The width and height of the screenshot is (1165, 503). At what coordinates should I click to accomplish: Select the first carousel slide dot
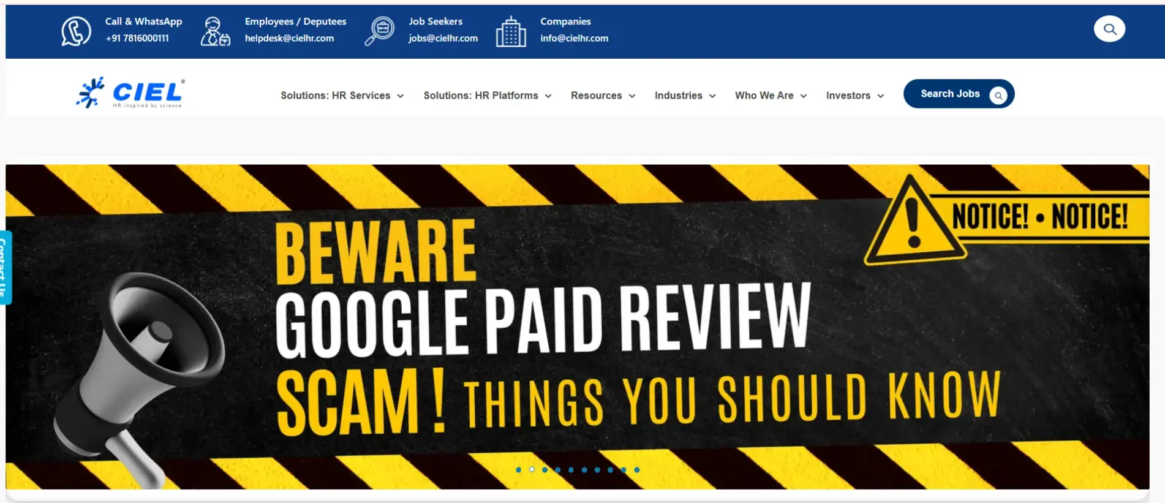click(518, 470)
